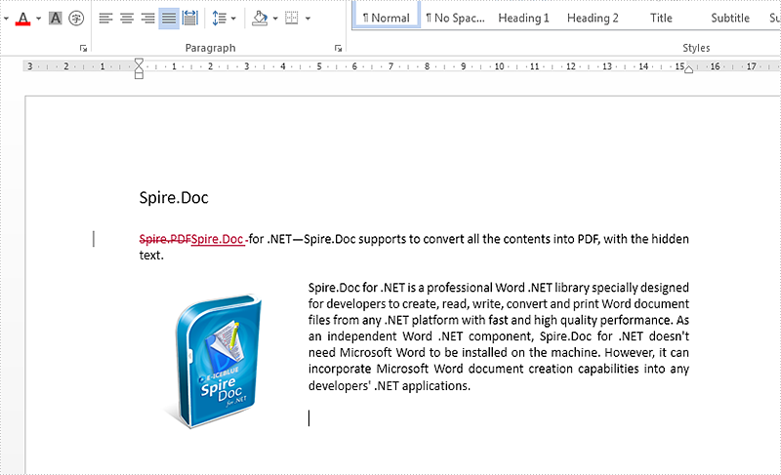Toggle character shading
The height and width of the screenshot is (475, 781).
(56, 19)
